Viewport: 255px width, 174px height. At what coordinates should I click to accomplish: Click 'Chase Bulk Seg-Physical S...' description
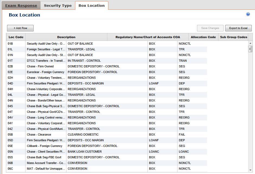pos(46,106)
